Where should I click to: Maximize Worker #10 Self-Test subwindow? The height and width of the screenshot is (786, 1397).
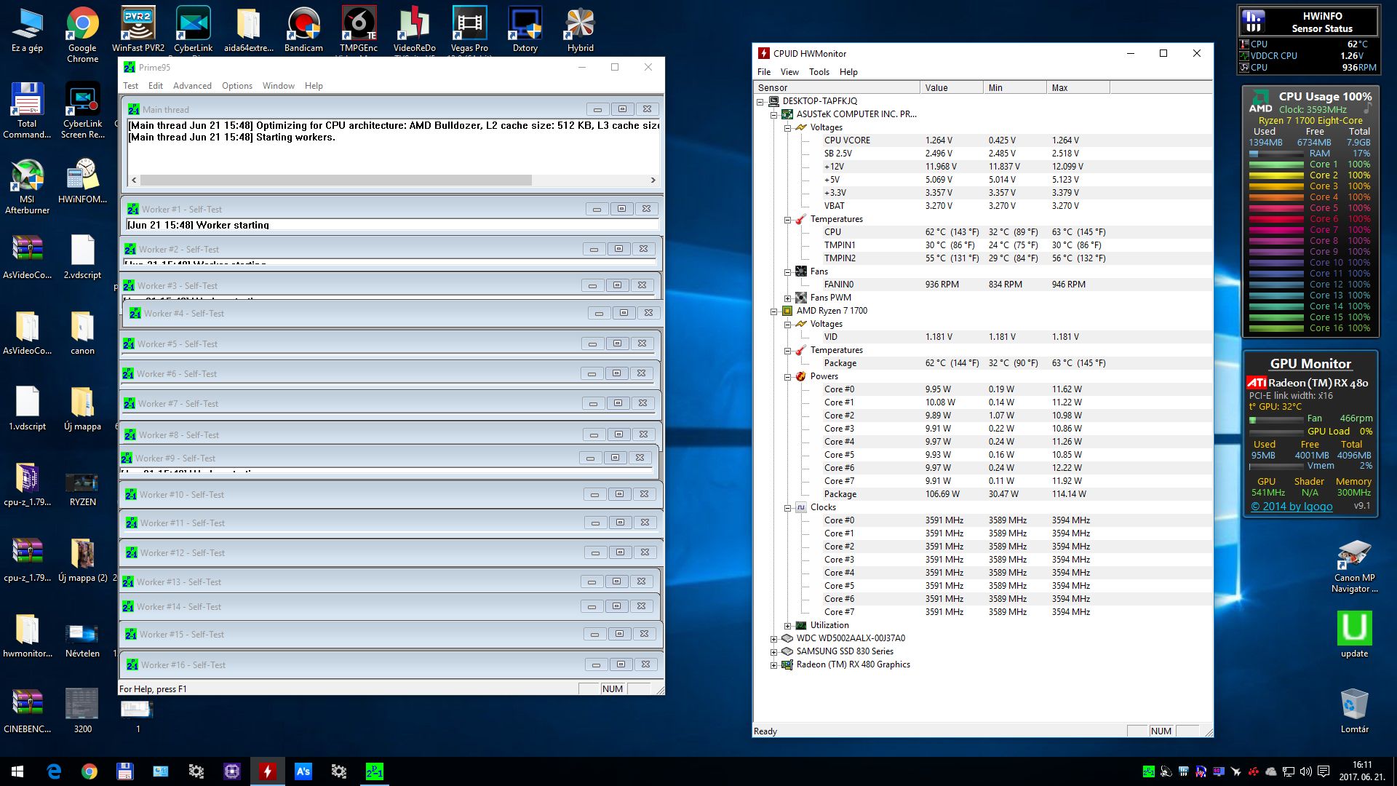(x=619, y=494)
